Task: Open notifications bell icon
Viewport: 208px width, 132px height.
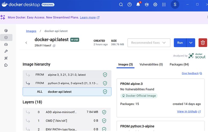Action: coord(138,5)
